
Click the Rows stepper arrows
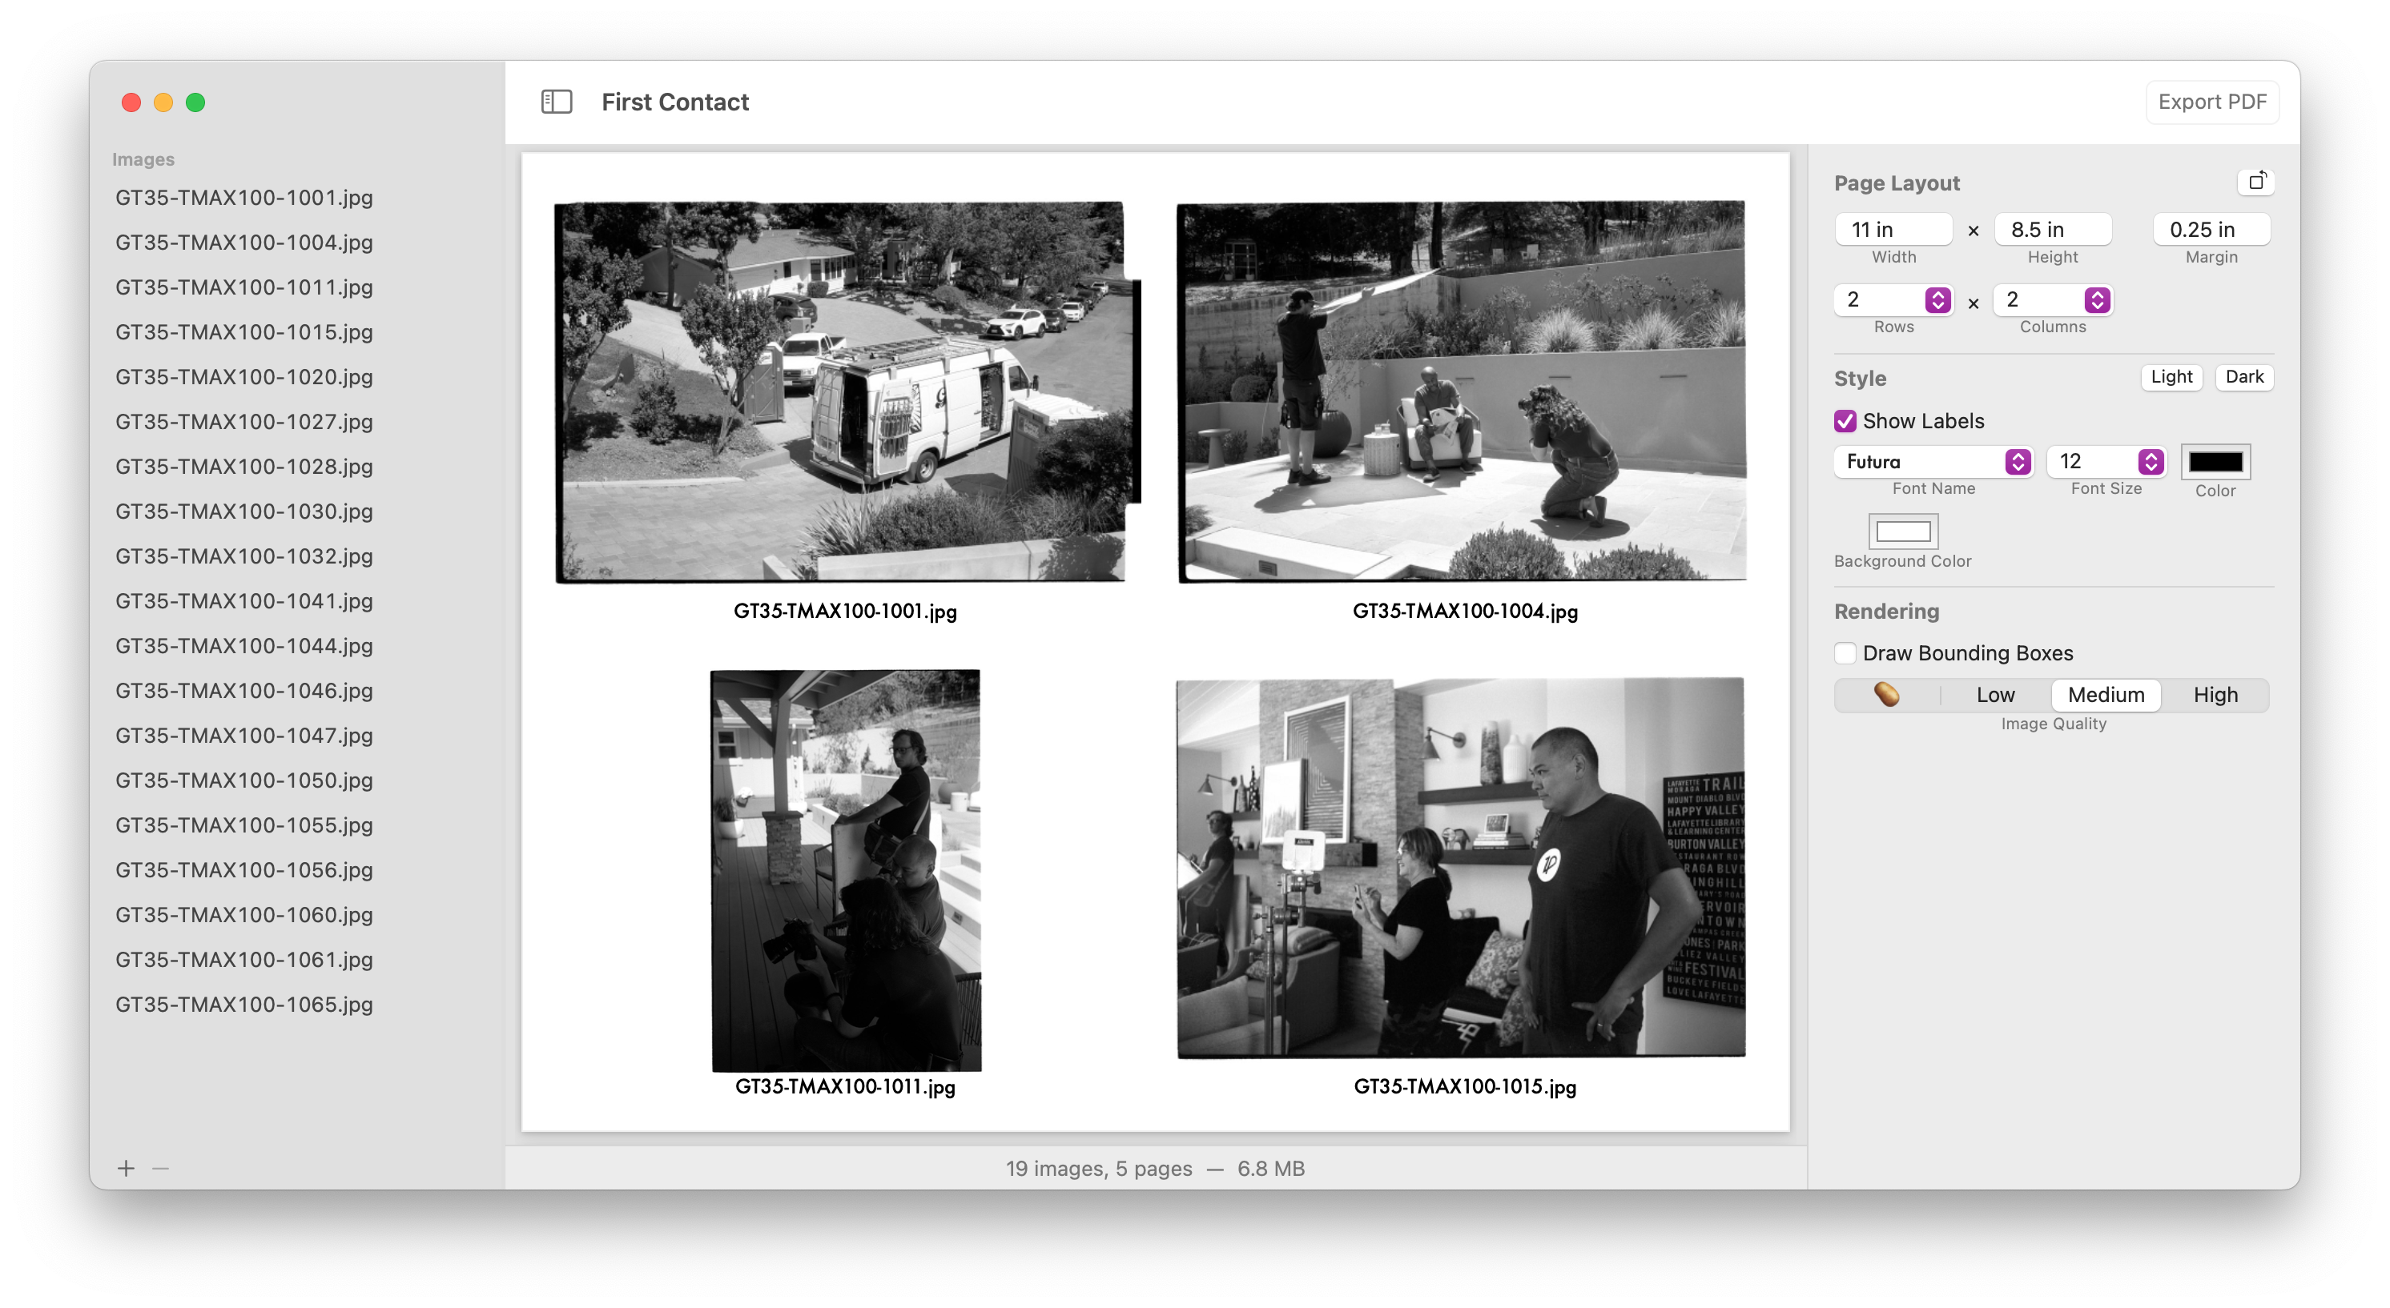[1937, 299]
